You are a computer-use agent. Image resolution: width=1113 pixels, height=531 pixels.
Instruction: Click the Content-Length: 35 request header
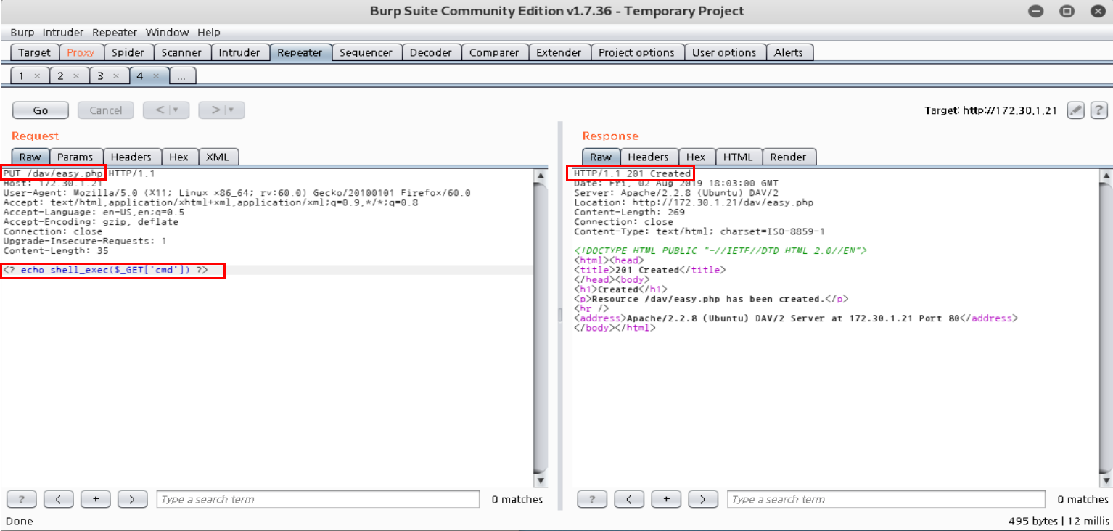point(56,250)
